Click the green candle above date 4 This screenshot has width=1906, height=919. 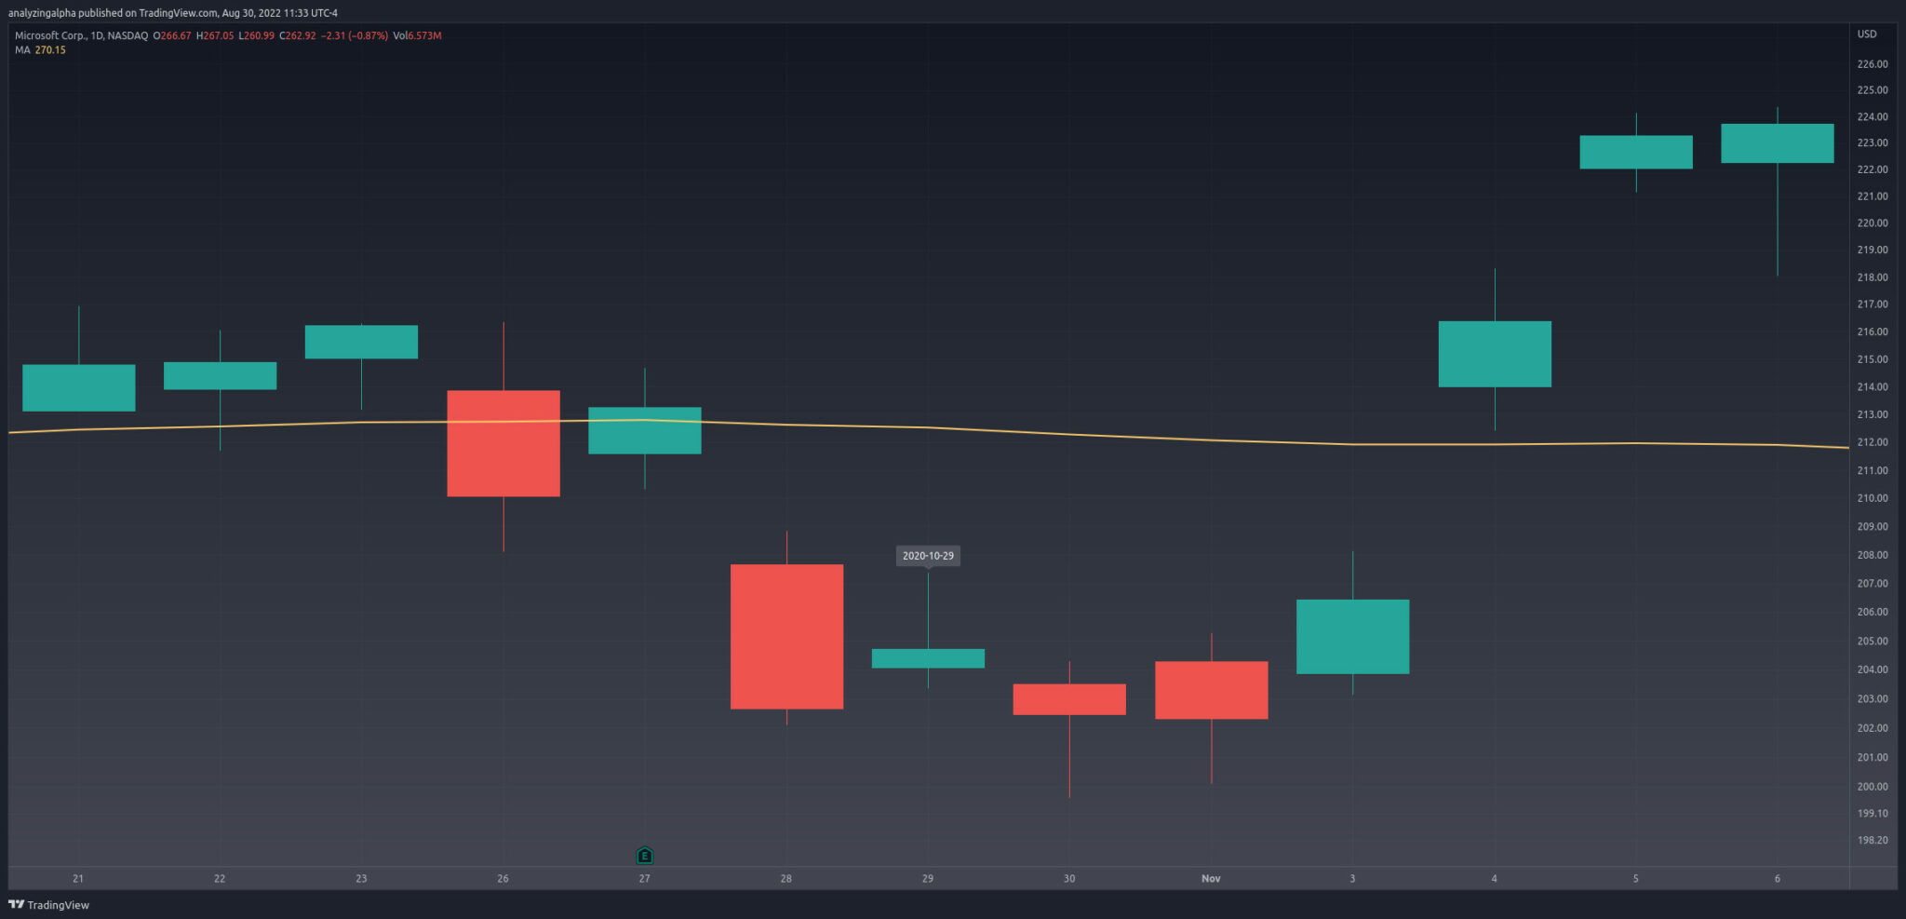point(1495,354)
